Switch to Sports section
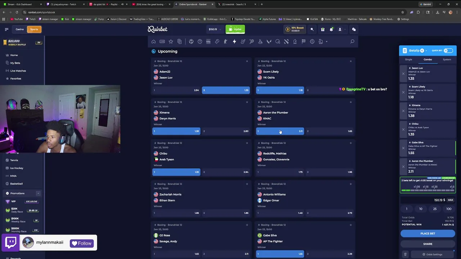Image resolution: width=461 pixels, height=259 pixels. pos(34,29)
